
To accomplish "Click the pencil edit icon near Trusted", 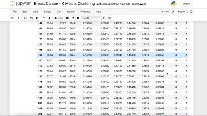I will coord(173,12).
